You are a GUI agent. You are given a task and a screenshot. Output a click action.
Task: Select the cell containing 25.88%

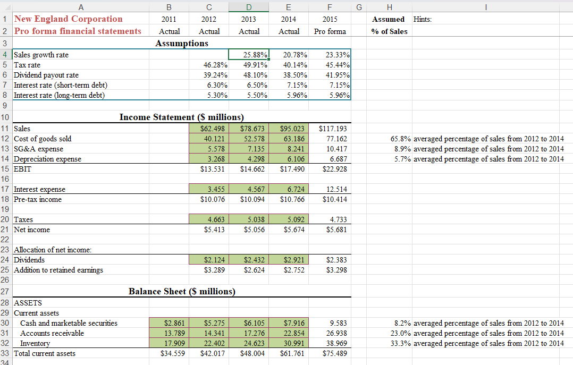(249, 54)
